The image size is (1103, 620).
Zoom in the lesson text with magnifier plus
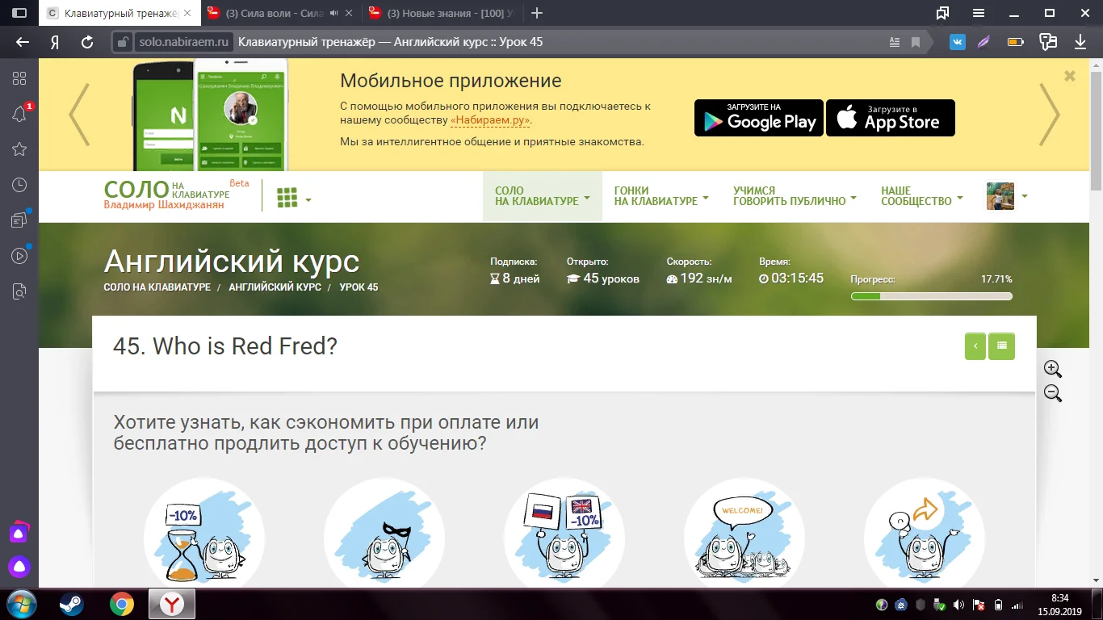click(1052, 369)
